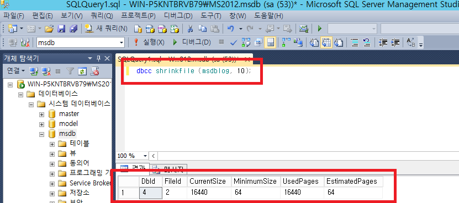The image size is (459, 203).
Task: Open the toolbar overflow options arrow
Action: click(421, 45)
